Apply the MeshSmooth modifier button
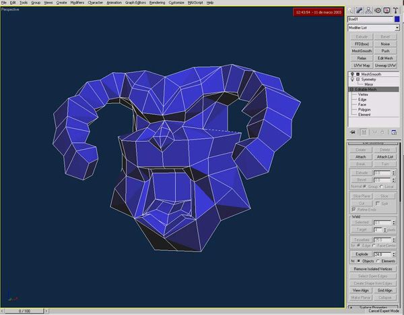The width and height of the screenshot is (404, 315). (x=362, y=51)
